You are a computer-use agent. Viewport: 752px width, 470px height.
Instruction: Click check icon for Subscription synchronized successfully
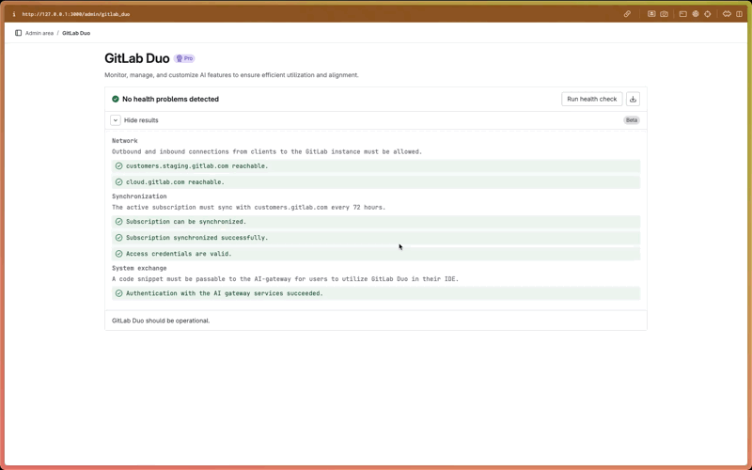(119, 238)
